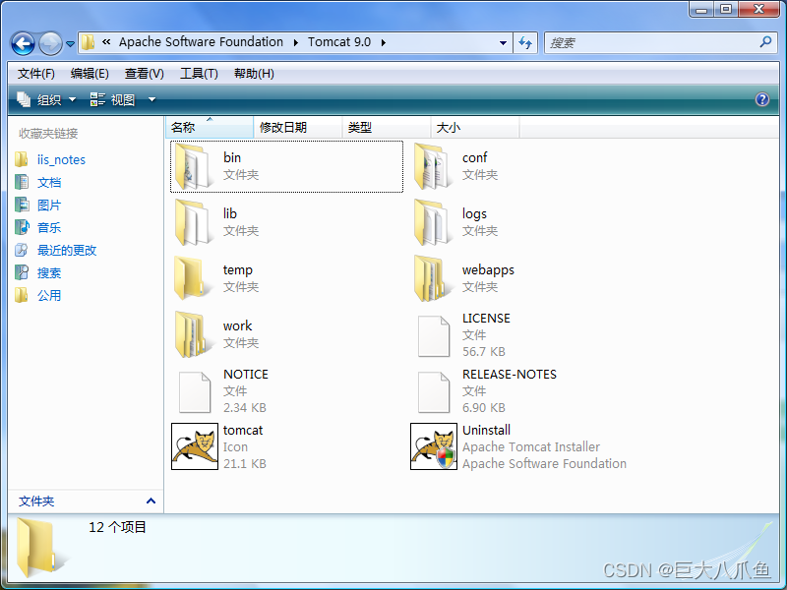
Task: Open the help question mark icon
Action: [x=761, y=99]
